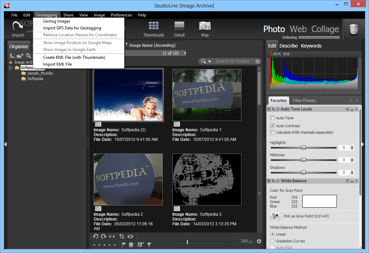The height and width of the screenshot is (253, 369).
Task: Open the Preferences menu
Action: (121, 15)
